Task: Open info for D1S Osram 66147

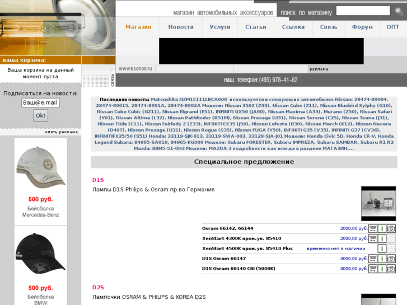Action: 382,259
